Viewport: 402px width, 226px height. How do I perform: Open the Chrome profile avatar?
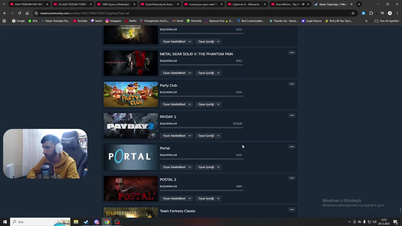(390, 13)
